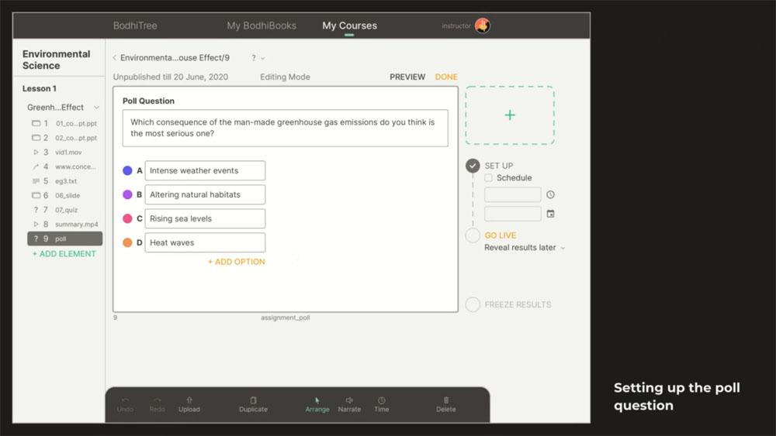Toggle the FREEZE RESULTS circle
The image size is (776, 436).
473,304
